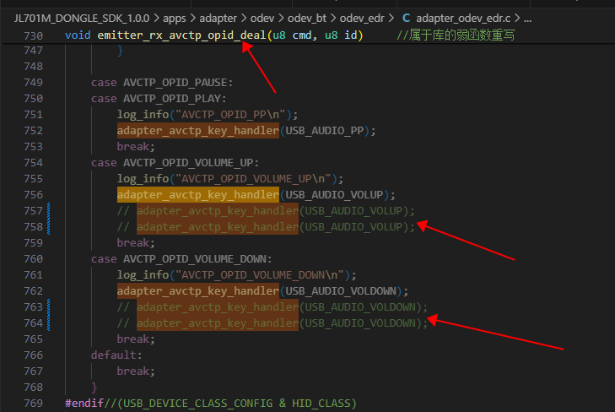Click USB_AUDIO_VOLUP argument on line 756

pyautogui.click(x=334, y=195)
